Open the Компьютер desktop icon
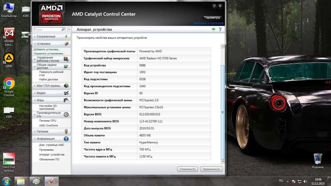The width and height of the screenshot is (331, 186). [9, 10]
